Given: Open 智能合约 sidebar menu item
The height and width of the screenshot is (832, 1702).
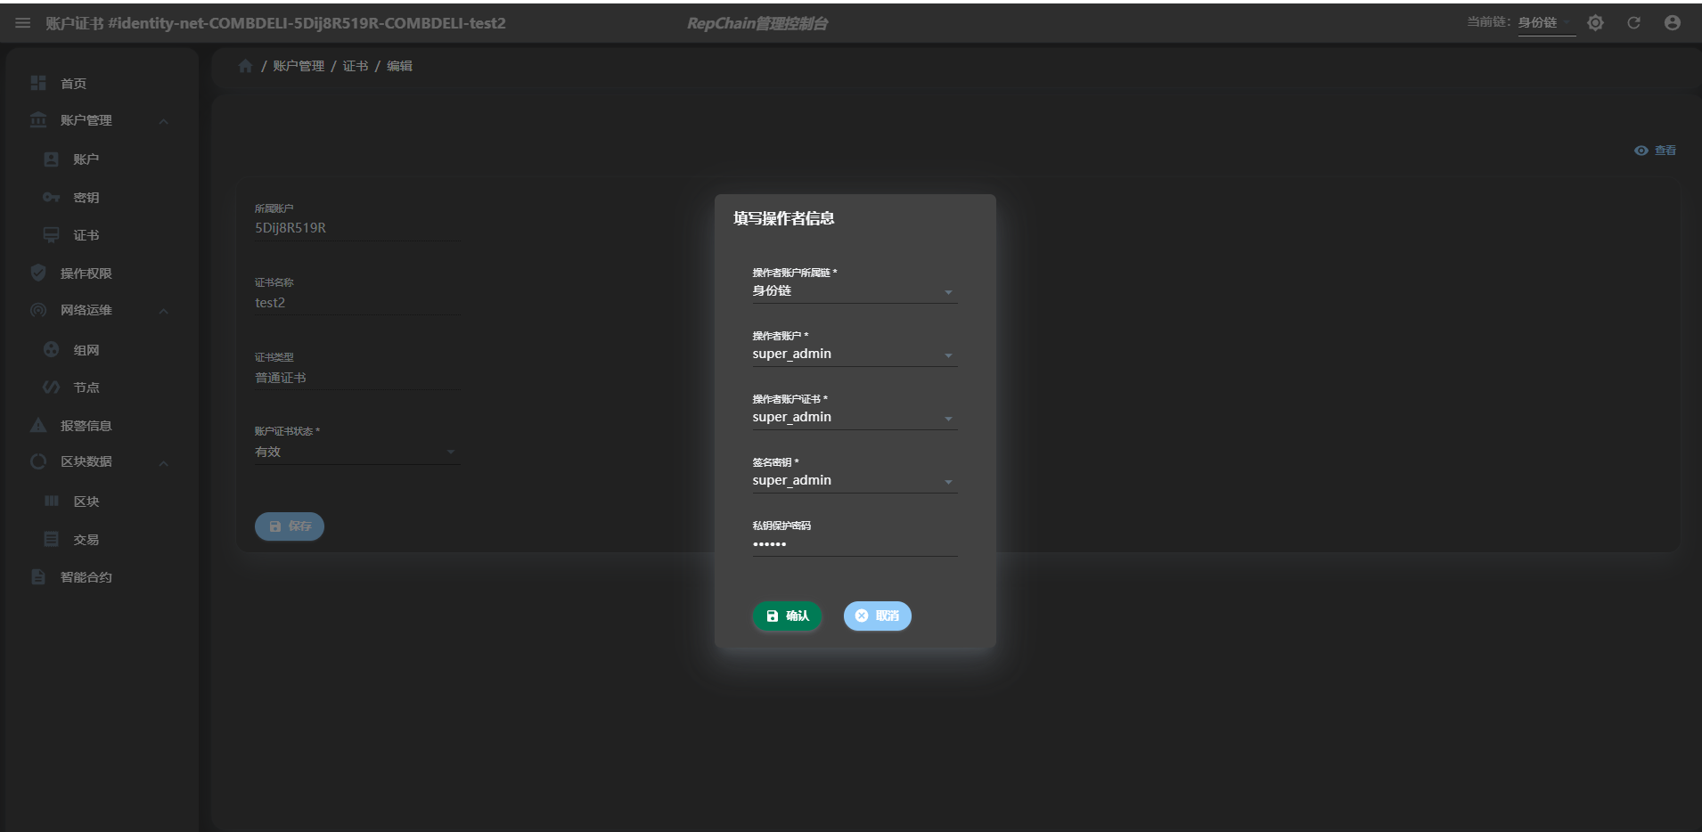Looking at the screenshot, I should point(86,577).
